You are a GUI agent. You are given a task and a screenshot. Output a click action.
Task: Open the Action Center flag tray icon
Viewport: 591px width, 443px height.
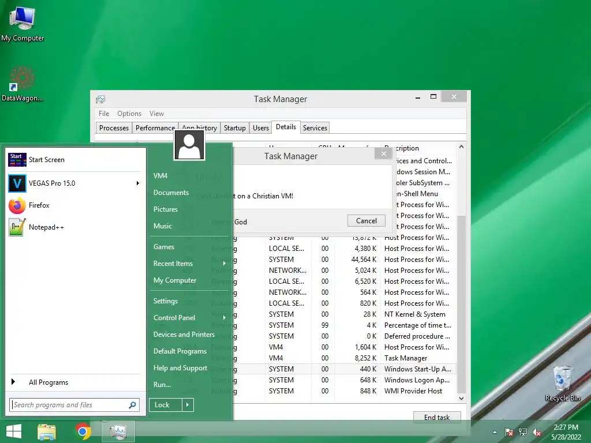pyautogui.click(x=508, y=432)
